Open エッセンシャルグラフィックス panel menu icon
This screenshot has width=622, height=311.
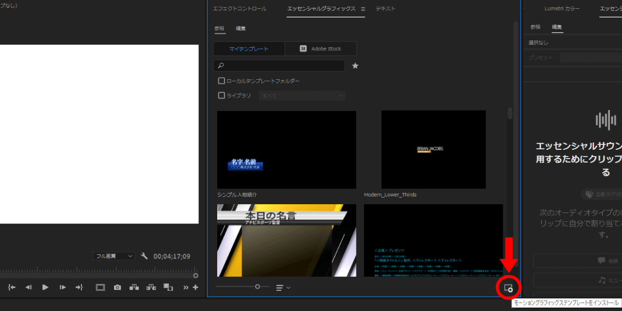pyautogui.click(x=363, y=9)
